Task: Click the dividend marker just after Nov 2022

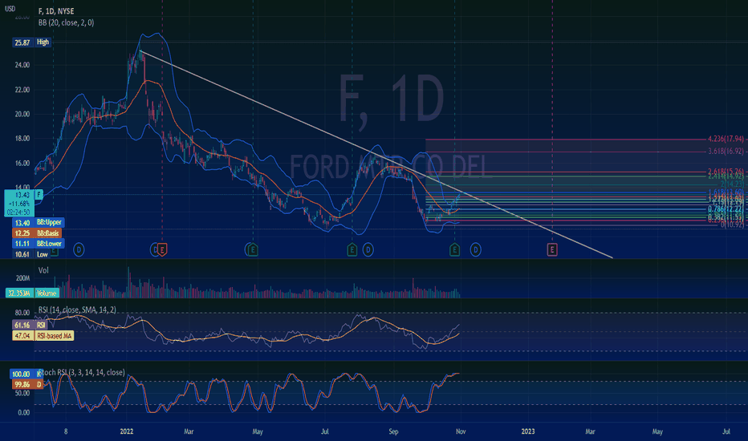Action: tap(476, 249)
